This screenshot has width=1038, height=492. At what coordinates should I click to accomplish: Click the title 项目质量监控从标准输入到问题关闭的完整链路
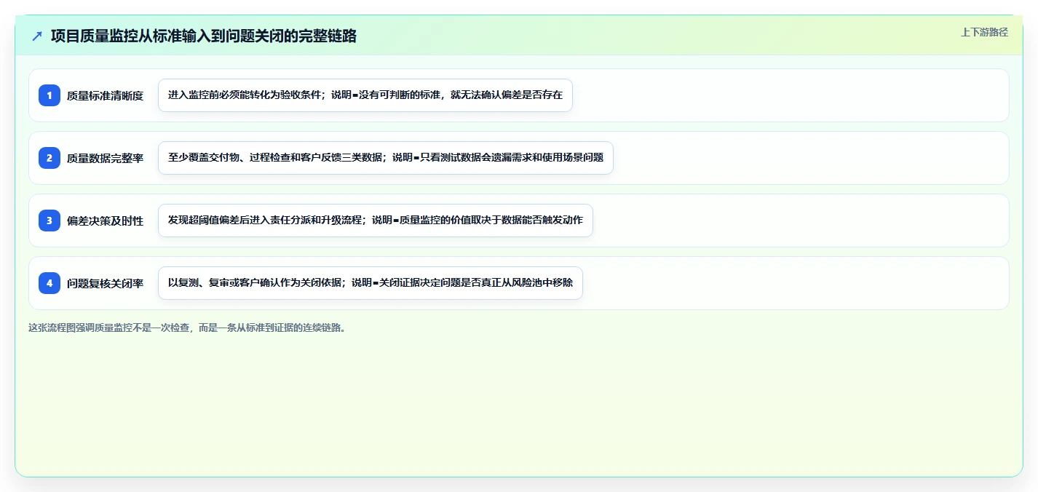click(x=204, y=36)
